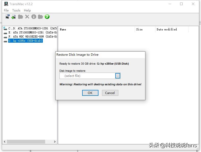Open the File menu
The image size is (201, 152).
(x=6, y=10)
